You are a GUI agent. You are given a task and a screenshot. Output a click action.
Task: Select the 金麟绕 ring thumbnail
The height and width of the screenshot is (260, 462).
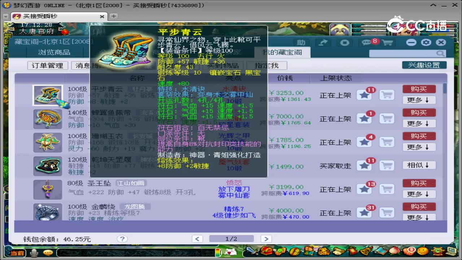click(x=48, y=212)
